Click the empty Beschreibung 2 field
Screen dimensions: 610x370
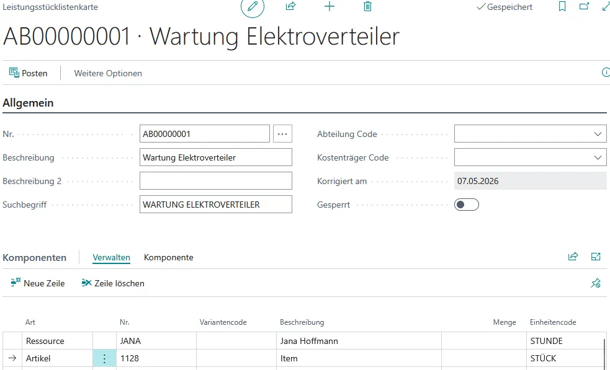tap(216, 181)
